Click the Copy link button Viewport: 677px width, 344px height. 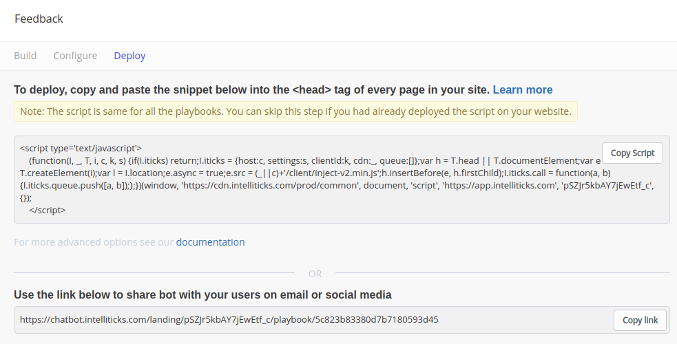pyautogui.click(x=640, y=321)
